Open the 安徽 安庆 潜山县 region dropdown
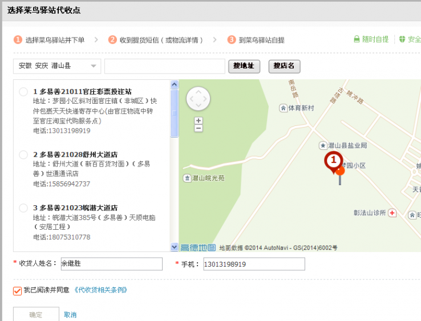The image size is (421, 321). point(57,66)
